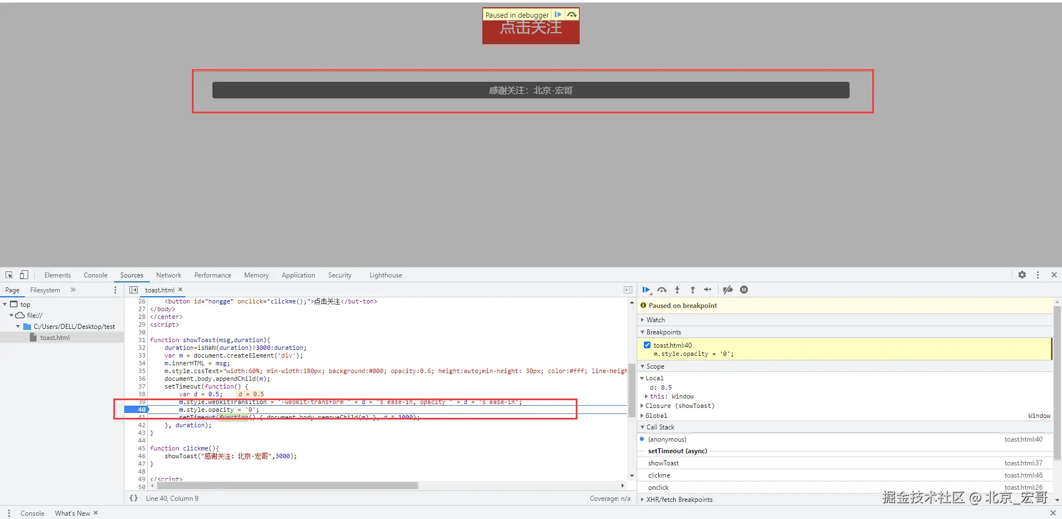Switch navigator to Filesystem tab
The height and width of the screenshot is (519, 1062).
coord(45,290)
